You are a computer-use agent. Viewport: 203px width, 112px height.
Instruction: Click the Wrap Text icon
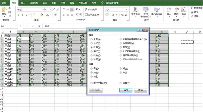pos(86,10)
